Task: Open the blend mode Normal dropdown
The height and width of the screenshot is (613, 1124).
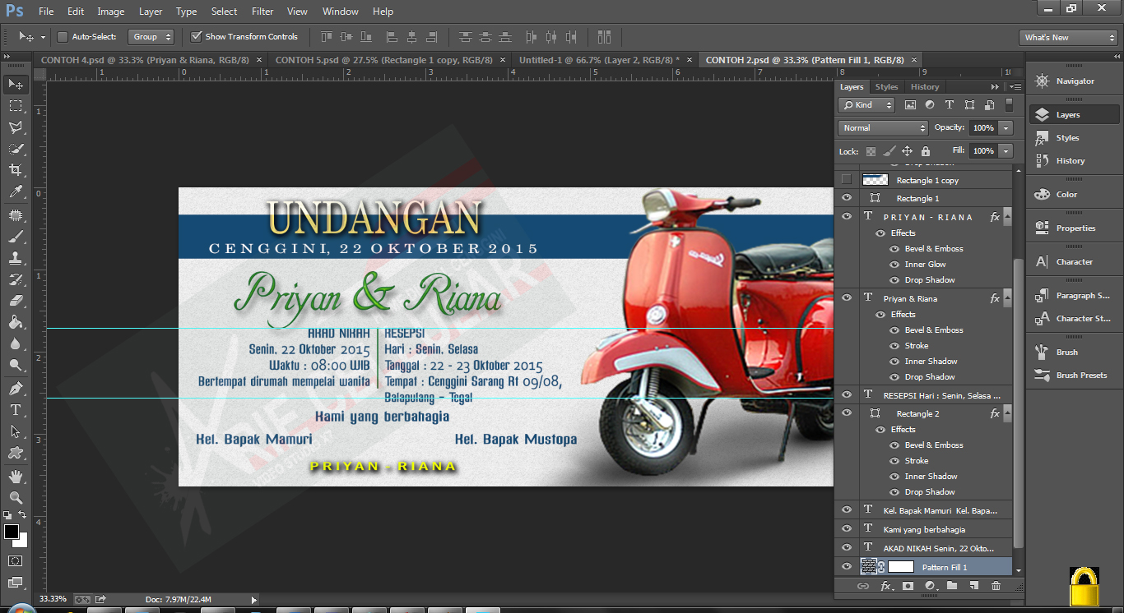Action: click(x=883, y=128)
